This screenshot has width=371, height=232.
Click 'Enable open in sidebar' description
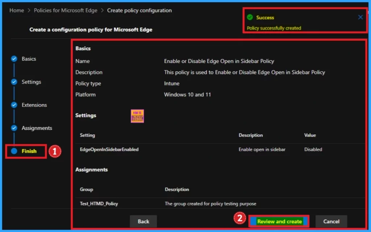click(x=262, y=149)
